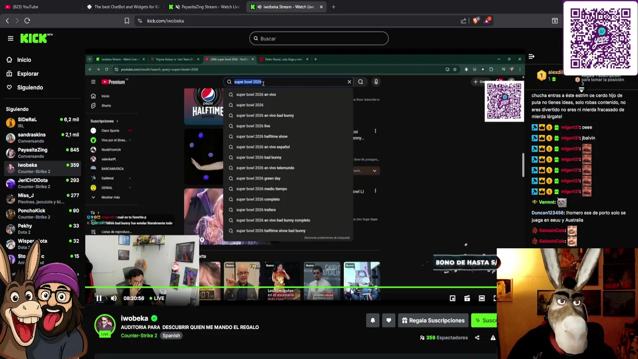Open PonchoKick channel in the sidebar
This screenshot has width=638, height=359.
tap(42, 213)
